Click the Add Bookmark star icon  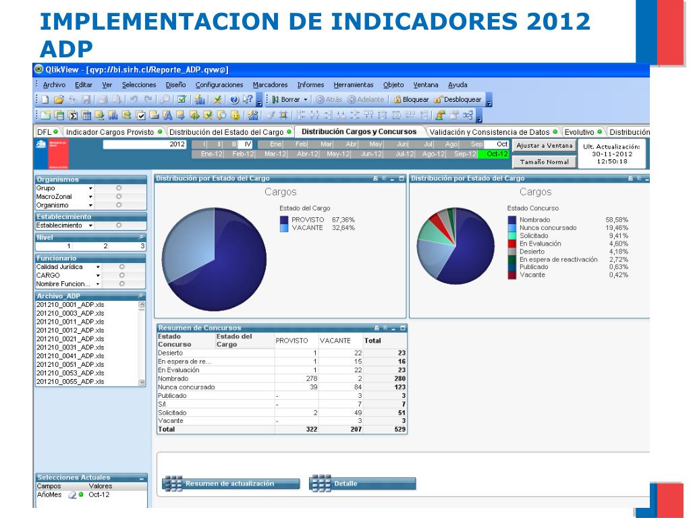coord(217,100)
